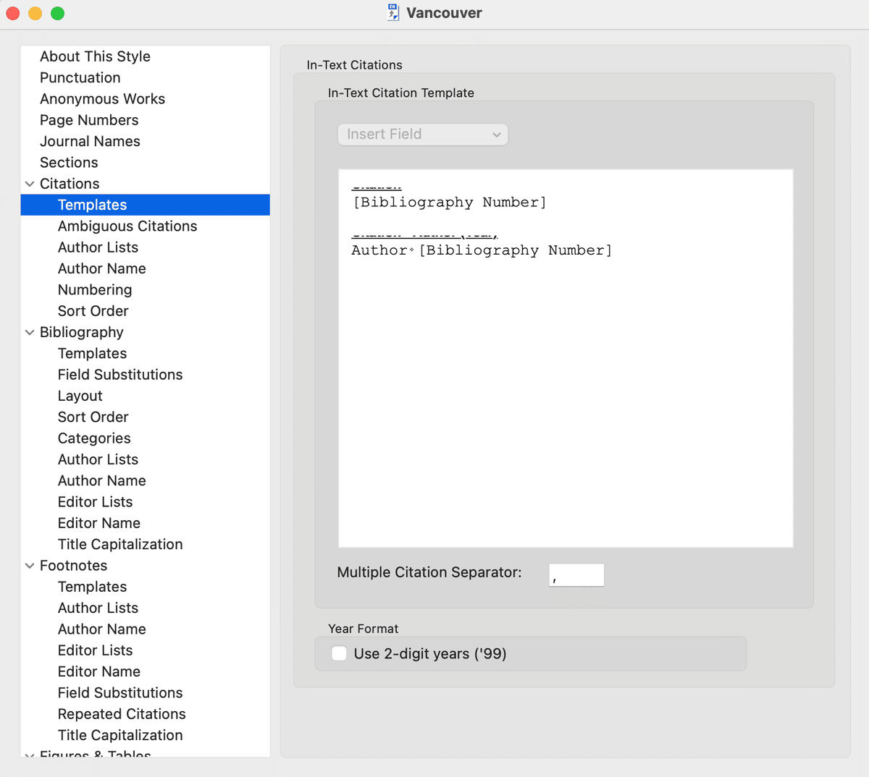This screenshot has width=869, height=777.
Task: Click the [Bibliography Number] citation template line
Action: click(449, 203)
